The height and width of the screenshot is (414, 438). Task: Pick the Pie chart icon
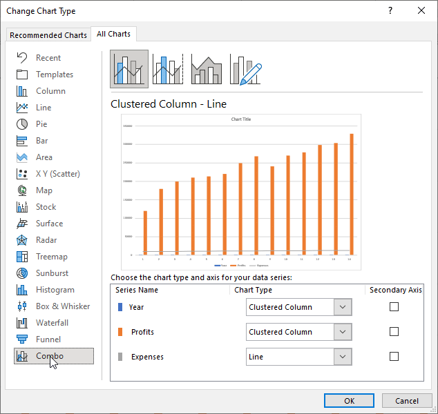click(22, 124)
